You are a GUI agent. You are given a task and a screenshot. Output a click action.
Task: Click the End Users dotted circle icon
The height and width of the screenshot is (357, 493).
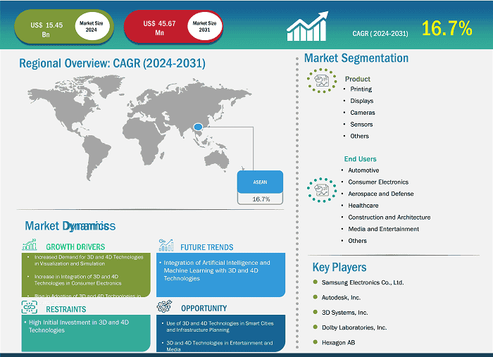(x=322, y=190)
